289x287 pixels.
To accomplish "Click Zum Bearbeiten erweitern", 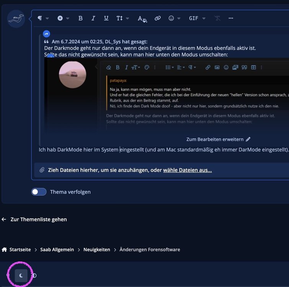I will [215, 139].
